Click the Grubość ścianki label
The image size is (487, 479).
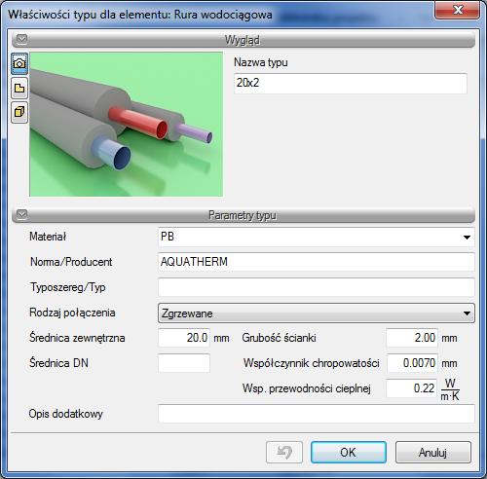tap(279, 338)
